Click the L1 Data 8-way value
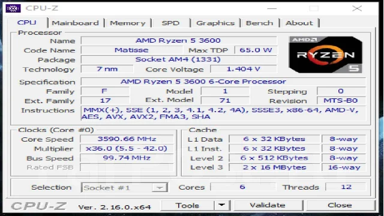This screenshot has height=216, width=384. tap(344, 139)
